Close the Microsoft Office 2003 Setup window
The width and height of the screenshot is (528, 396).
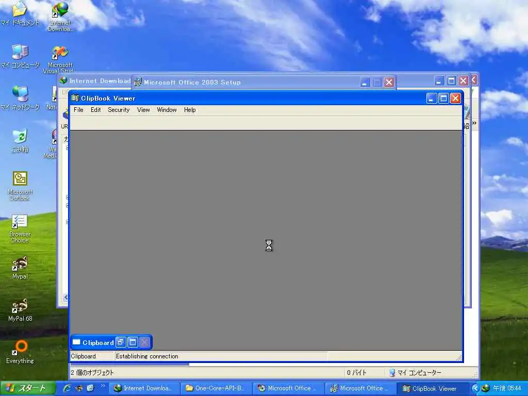click(x=389, y=82)
